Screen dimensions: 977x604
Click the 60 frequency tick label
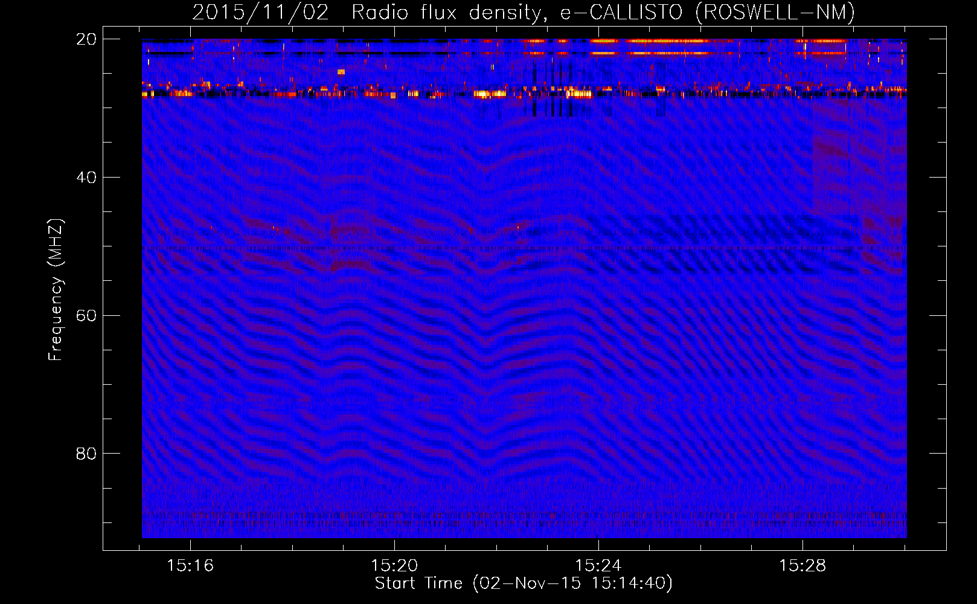pos(86,316)
